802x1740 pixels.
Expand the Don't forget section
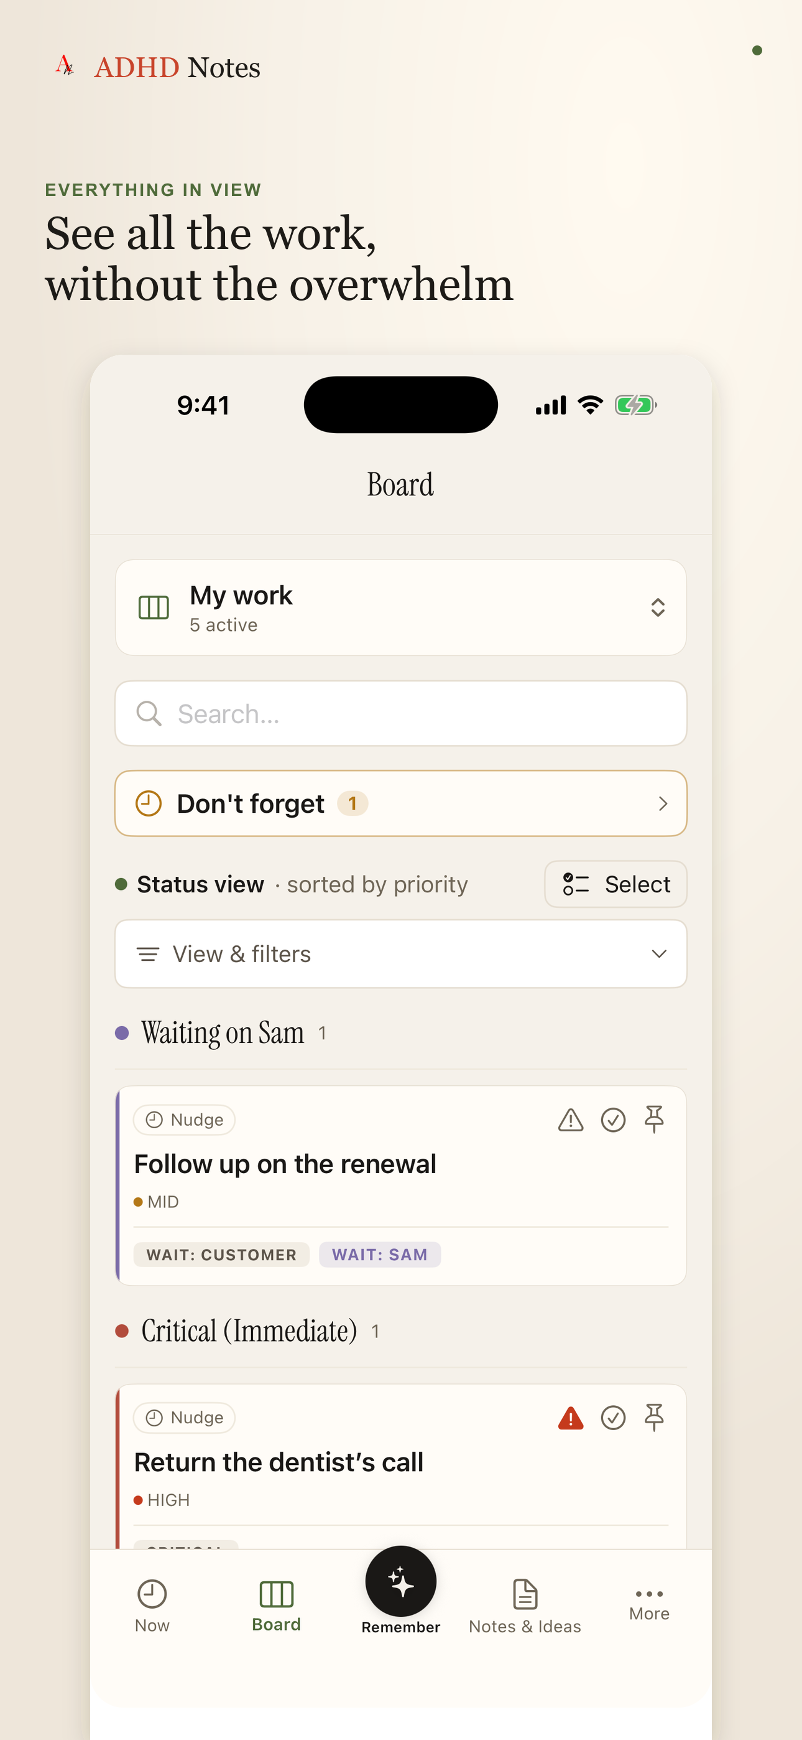401,804
